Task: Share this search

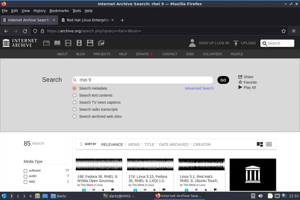Action: [x=246, y=77]
